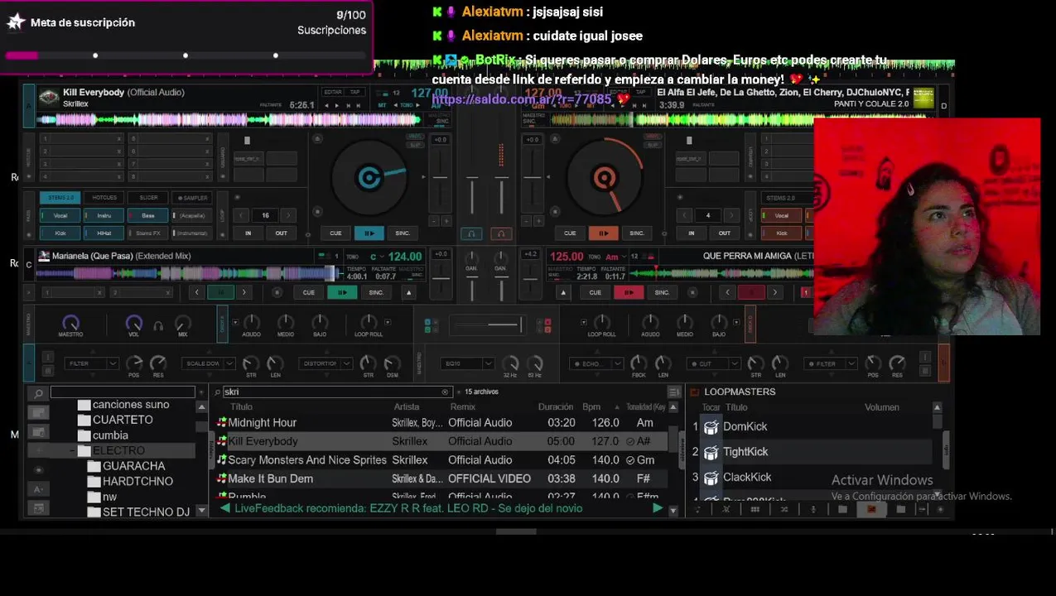The height and width of the screenshot is (596, 1056).
Task: Toggle the Bass stem pad on deck A
Action: point(147,216)
